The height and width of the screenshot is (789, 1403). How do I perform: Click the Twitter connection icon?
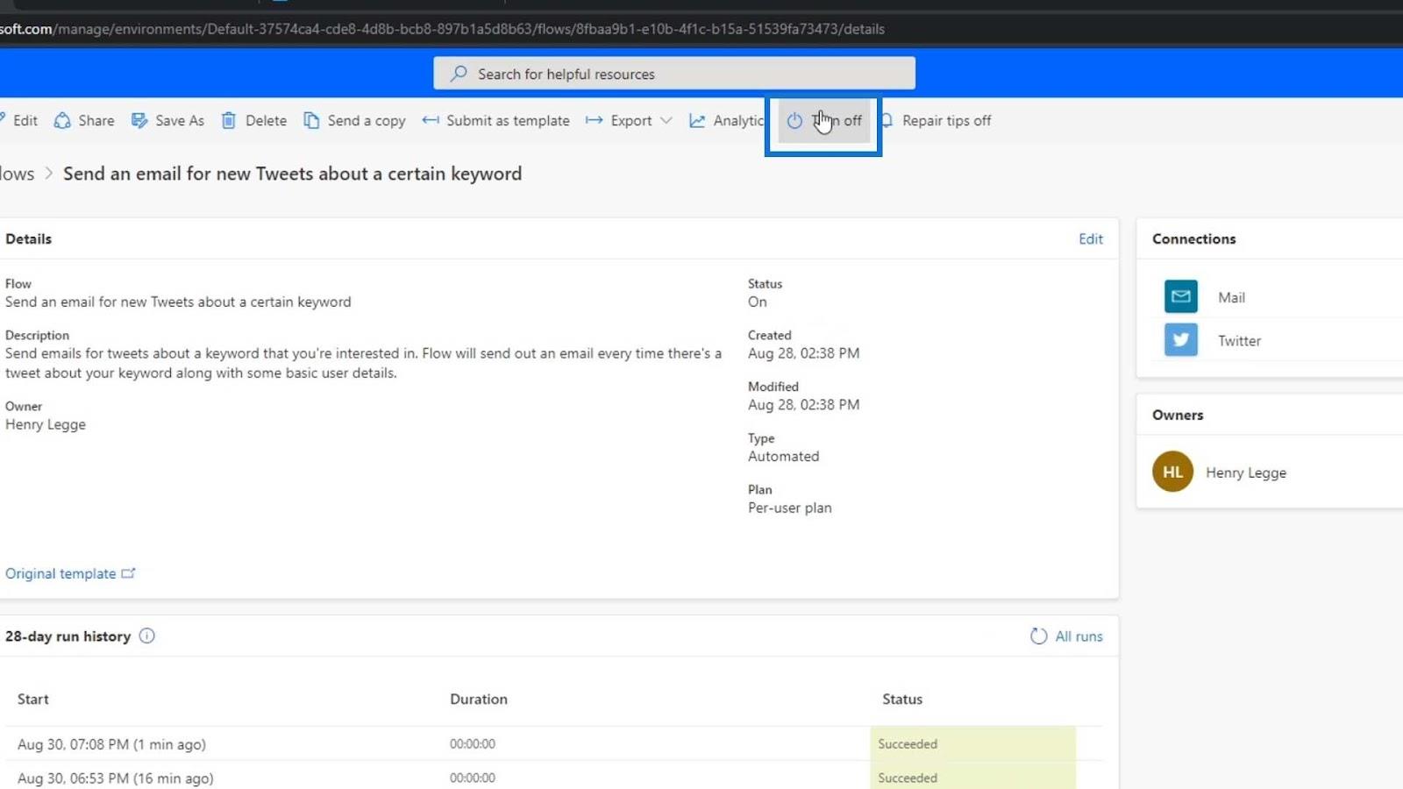click(x=1181, y=340)
